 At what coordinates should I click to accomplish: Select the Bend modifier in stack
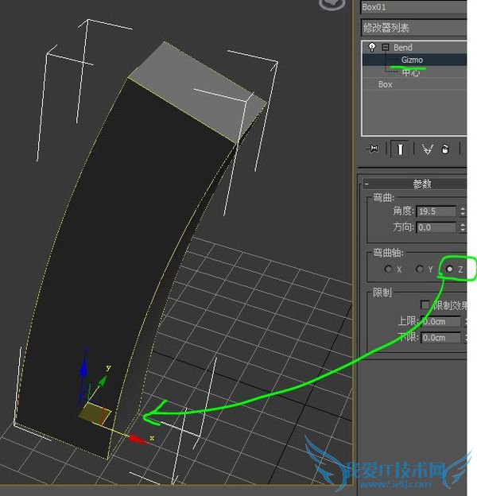point(402,48)
